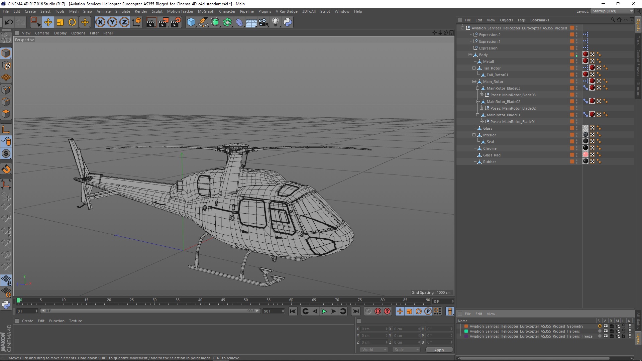Image resolution: width=642 pixels, height=361 pixels.
Task: Record active objects keyframe button
Action: coord(368,311)
